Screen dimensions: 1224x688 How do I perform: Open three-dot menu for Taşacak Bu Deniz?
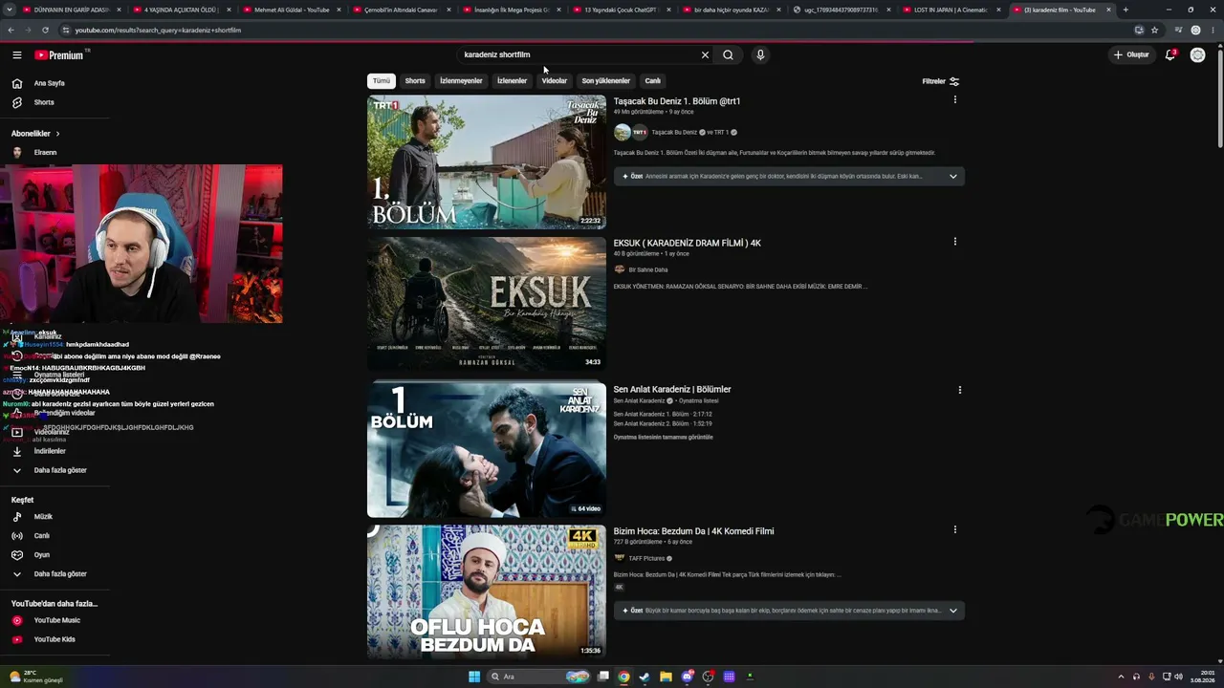tap(954, 100)
